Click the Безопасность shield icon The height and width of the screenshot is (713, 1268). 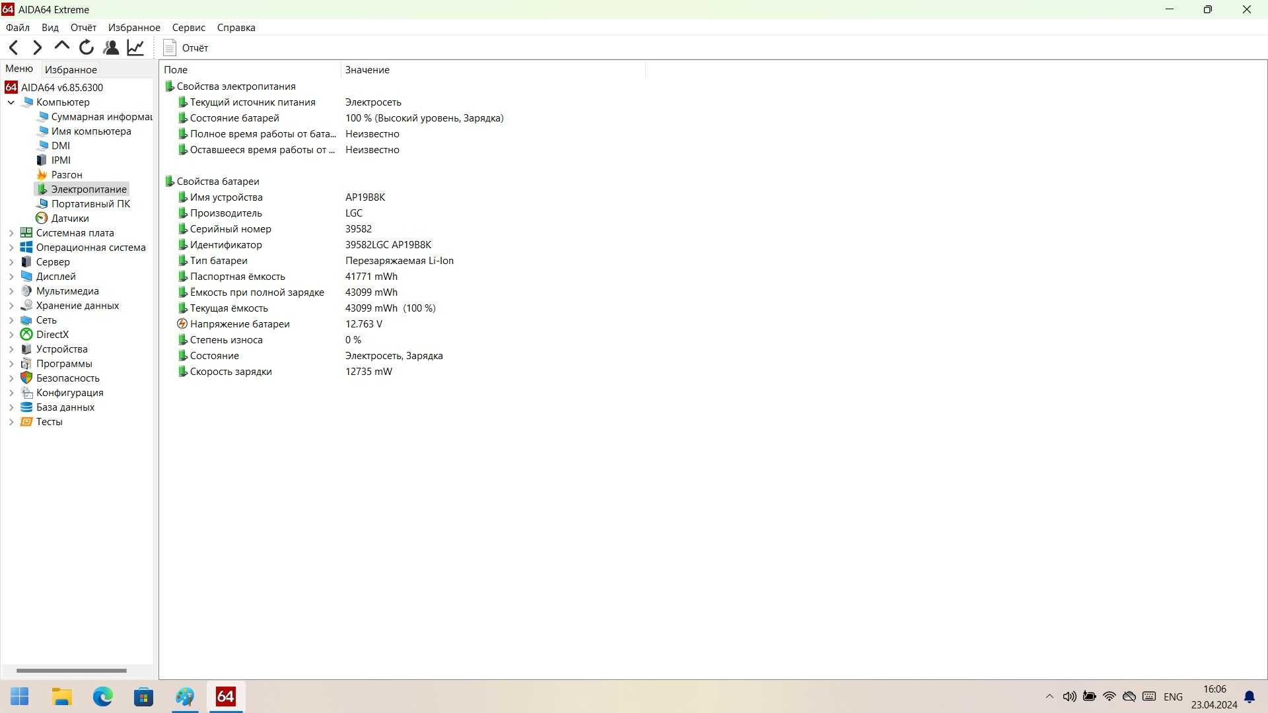tap(26, 378)
